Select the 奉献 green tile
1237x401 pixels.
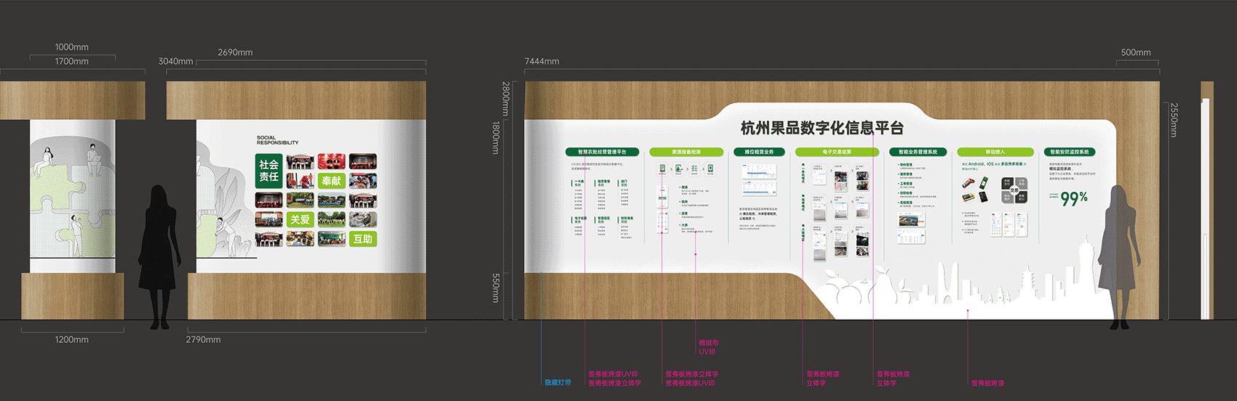pos(331,180)
